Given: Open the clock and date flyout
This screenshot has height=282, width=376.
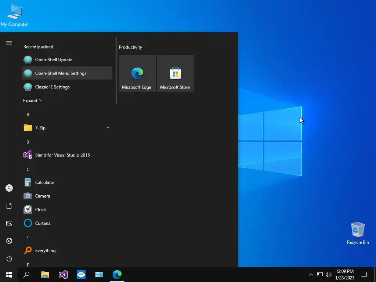Looking at the screenshot, I should [345, 275].
